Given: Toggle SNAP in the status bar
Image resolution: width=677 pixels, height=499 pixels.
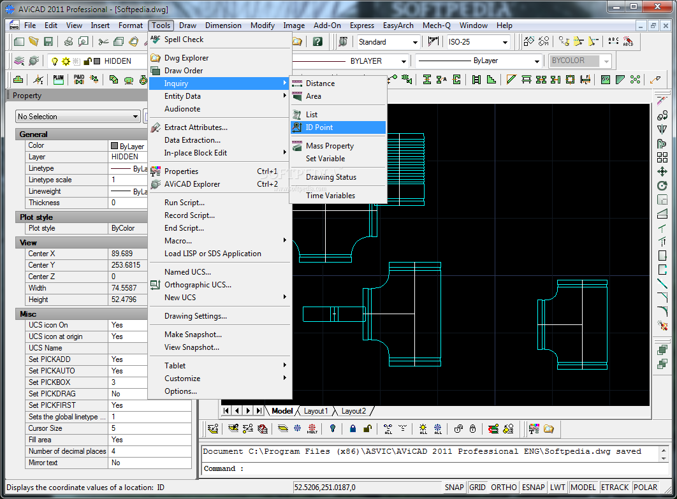Looking at the screenshot, I should (x=455, y=488).
